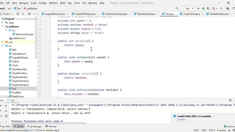Click the UTF-8 encoding indicator
235x132 pixels.
tap(212, 131)
